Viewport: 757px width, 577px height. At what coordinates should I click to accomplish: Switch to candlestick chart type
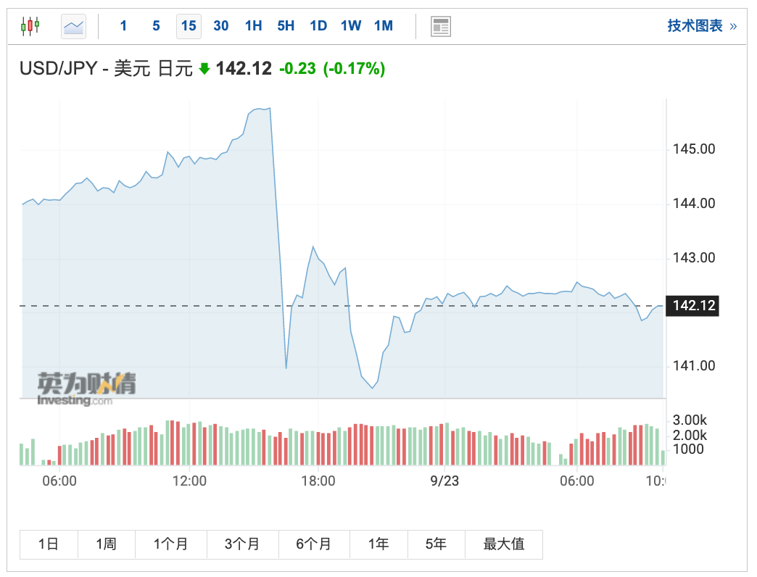[30, 26]
